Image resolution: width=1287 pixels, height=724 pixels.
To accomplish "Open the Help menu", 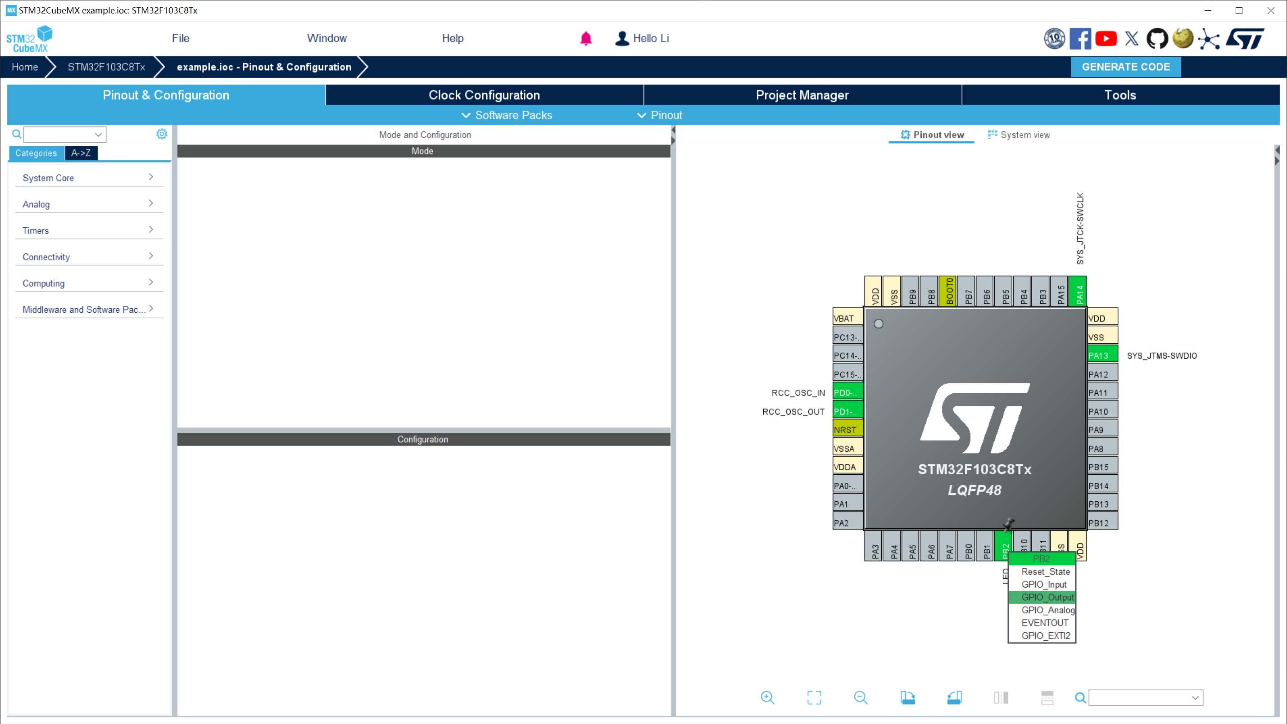I will click(453, 38).
